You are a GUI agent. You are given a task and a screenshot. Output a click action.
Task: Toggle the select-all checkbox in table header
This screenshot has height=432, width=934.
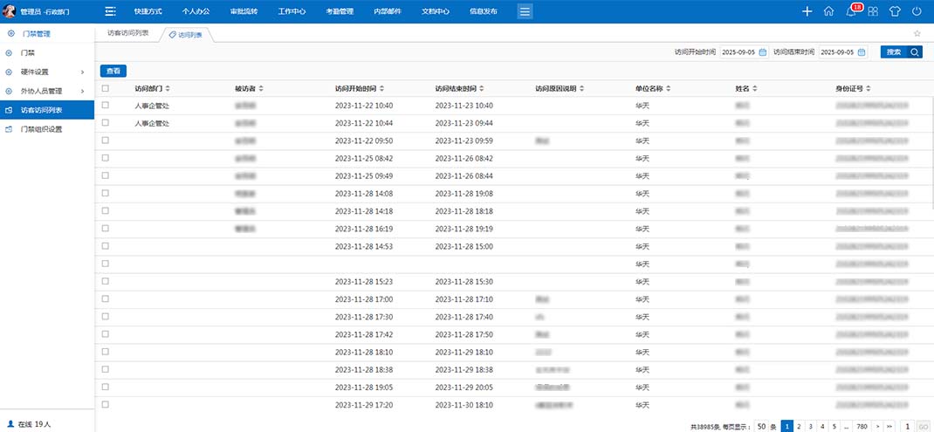[106, 88]
